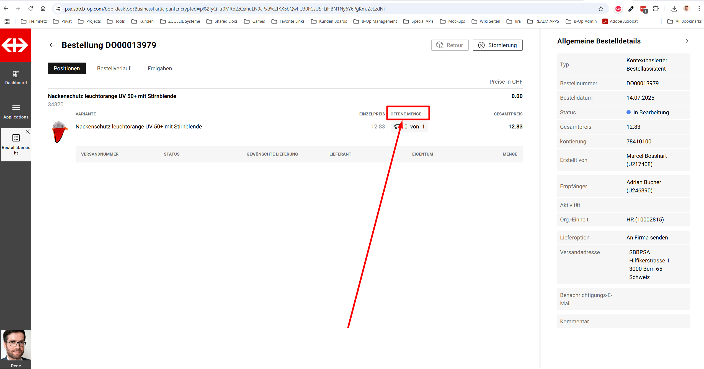
Task: Click the Nackenschutz product thumbnail
Action: [x=59, y=132]
